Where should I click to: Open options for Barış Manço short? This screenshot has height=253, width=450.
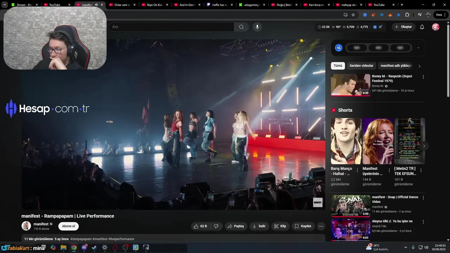(358, 170)
